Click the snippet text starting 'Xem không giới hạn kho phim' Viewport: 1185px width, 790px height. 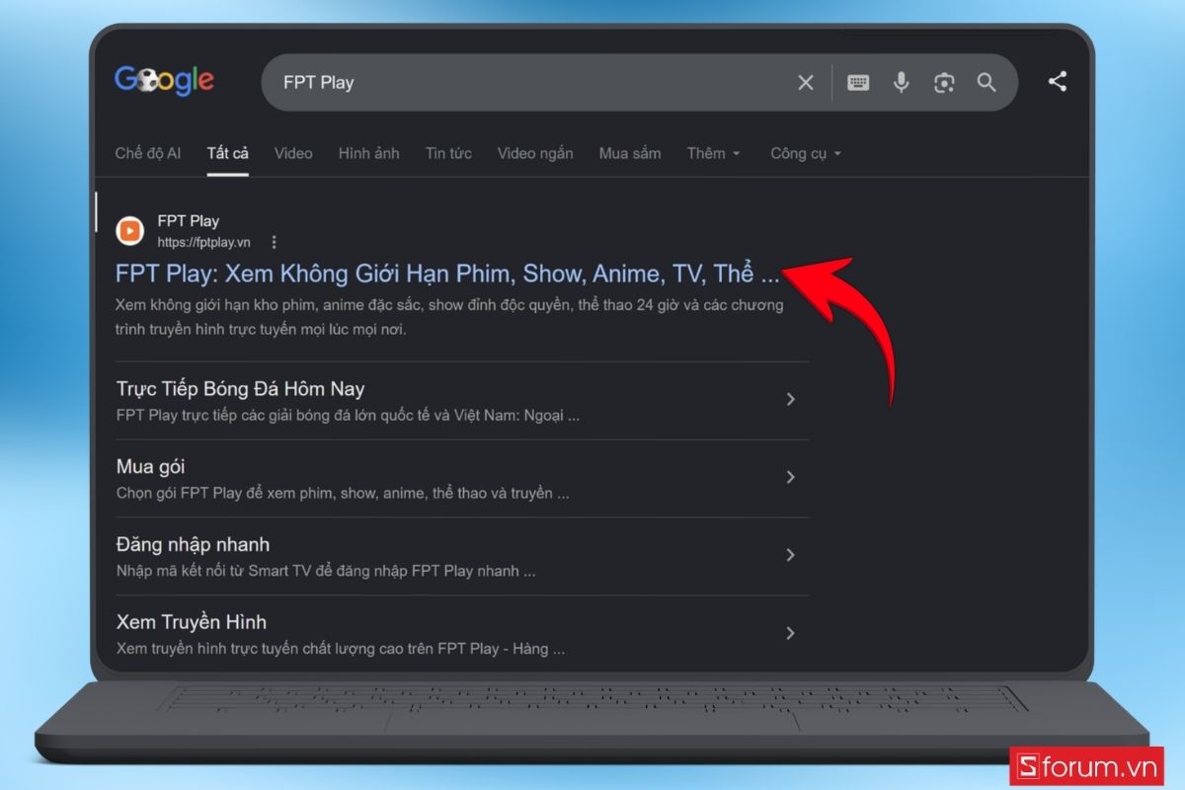point(449,317)
